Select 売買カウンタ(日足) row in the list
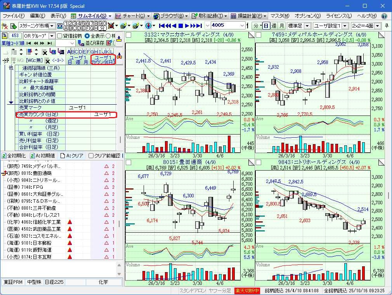 (38, 115)
